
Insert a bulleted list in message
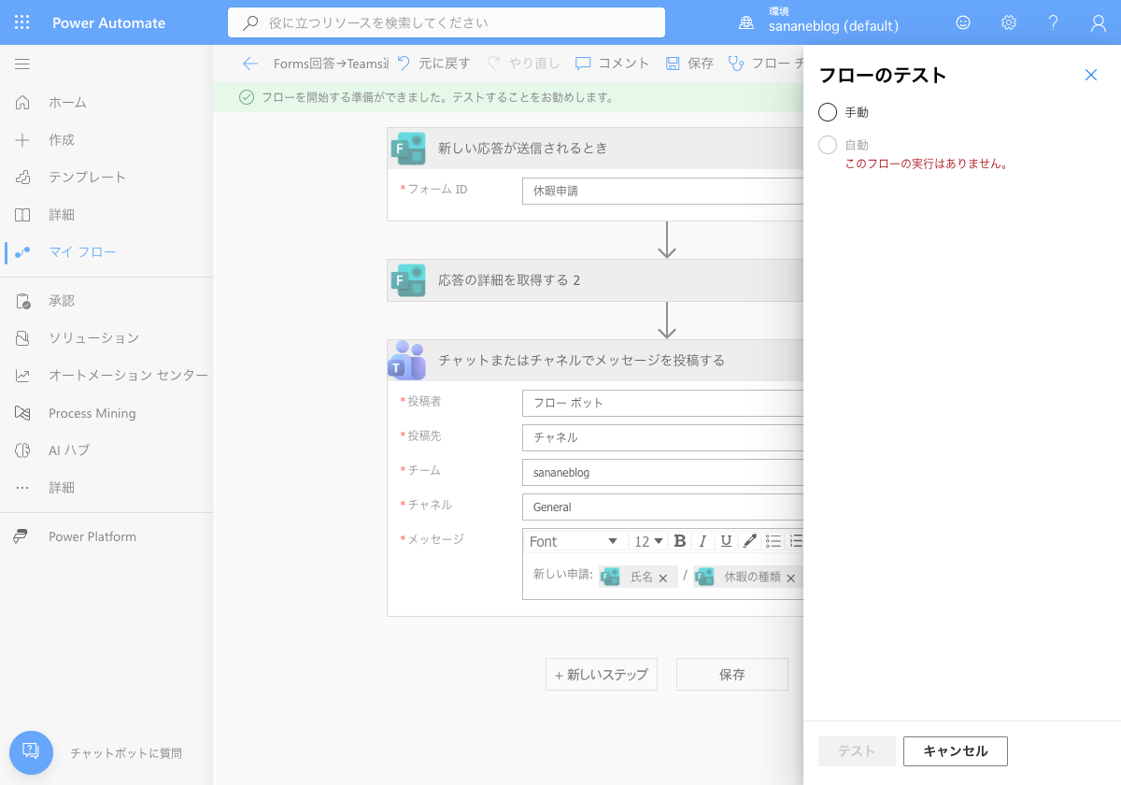pos(773,541)
